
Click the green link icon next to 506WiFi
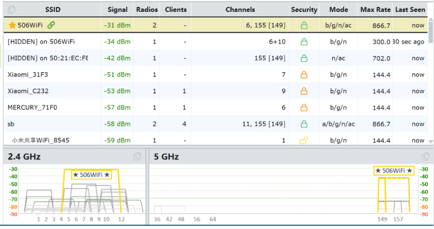pos(51,25)
